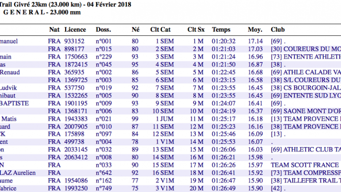Select the Temps column header
341x192 pixels.
click(221, 30)
